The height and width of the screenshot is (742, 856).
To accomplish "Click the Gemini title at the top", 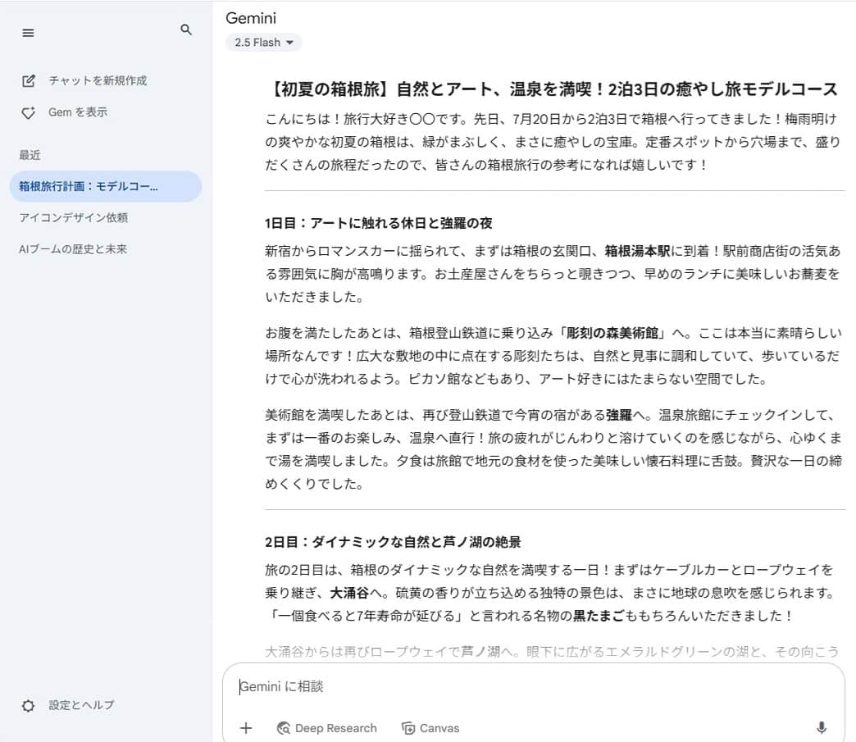I will click(251, 17).
